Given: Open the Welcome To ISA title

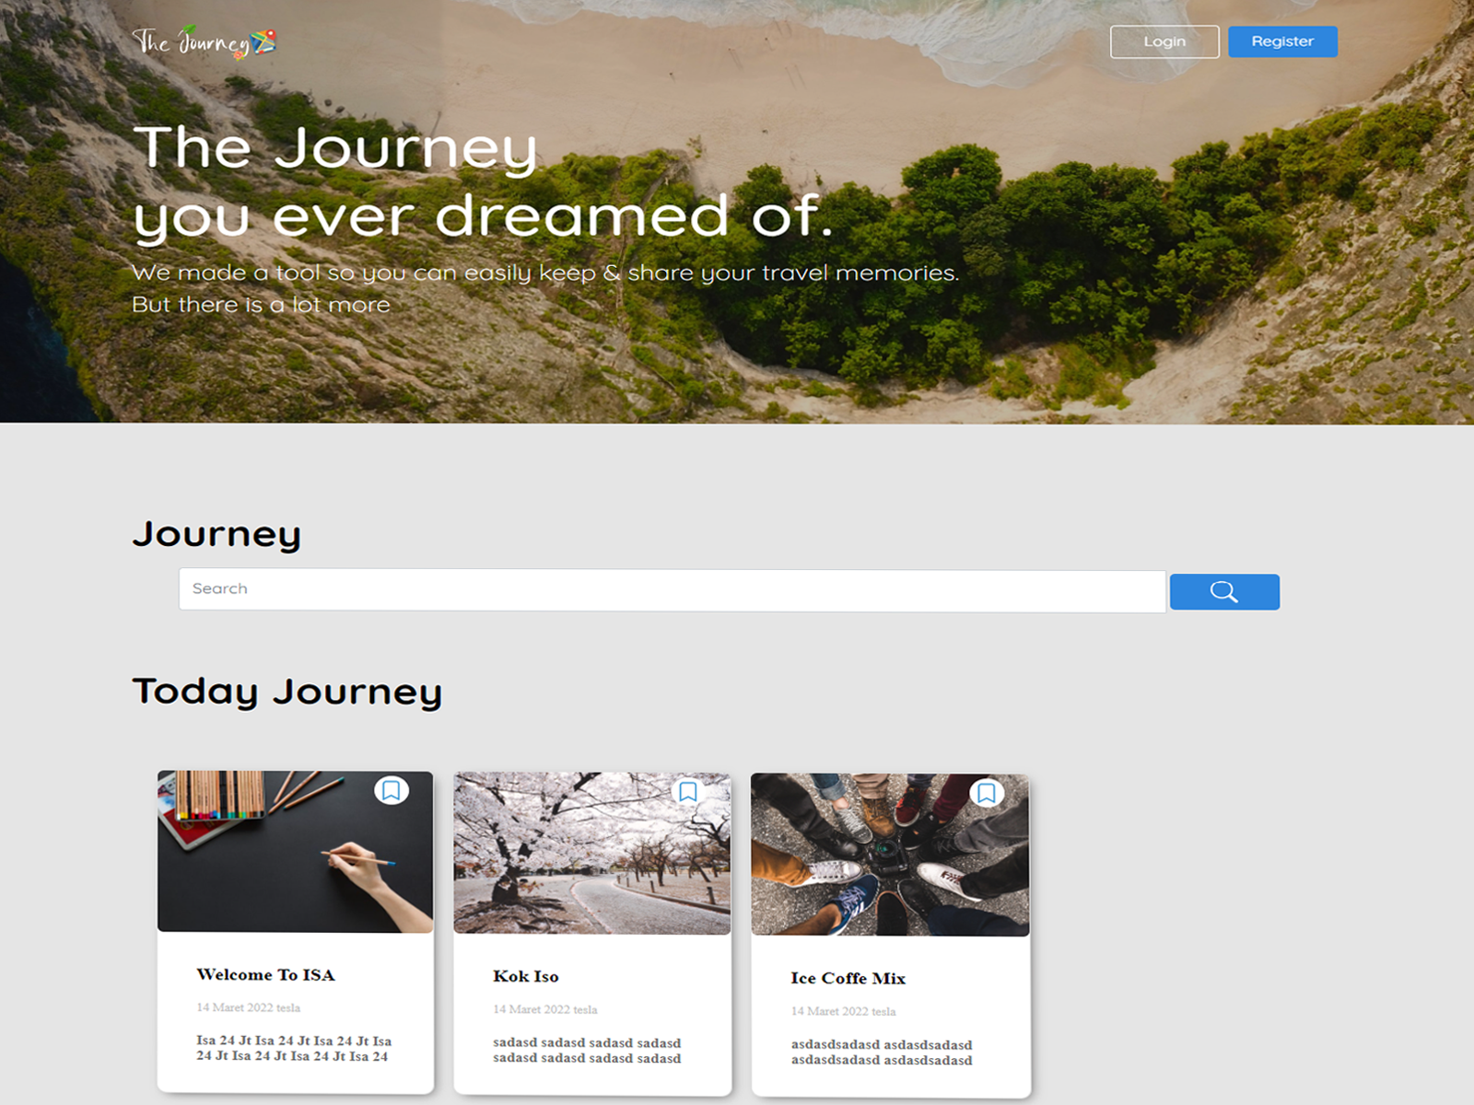Looking at the screenshot, I should [265, 974].
